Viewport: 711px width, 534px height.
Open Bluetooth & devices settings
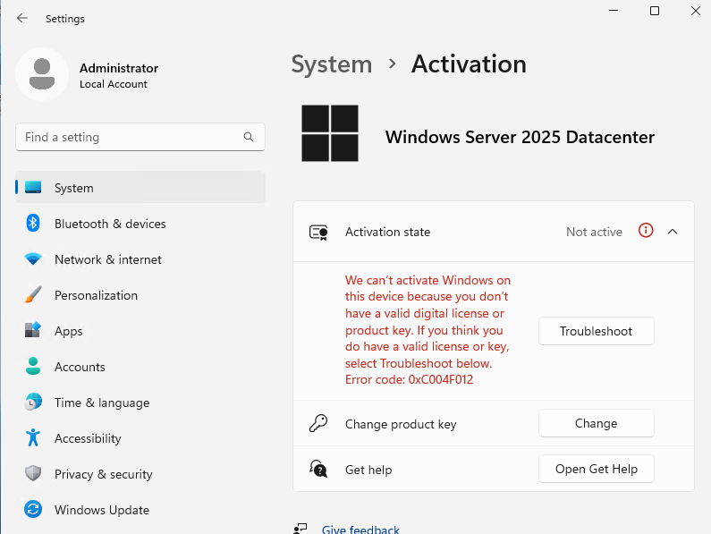pos(140,224)
